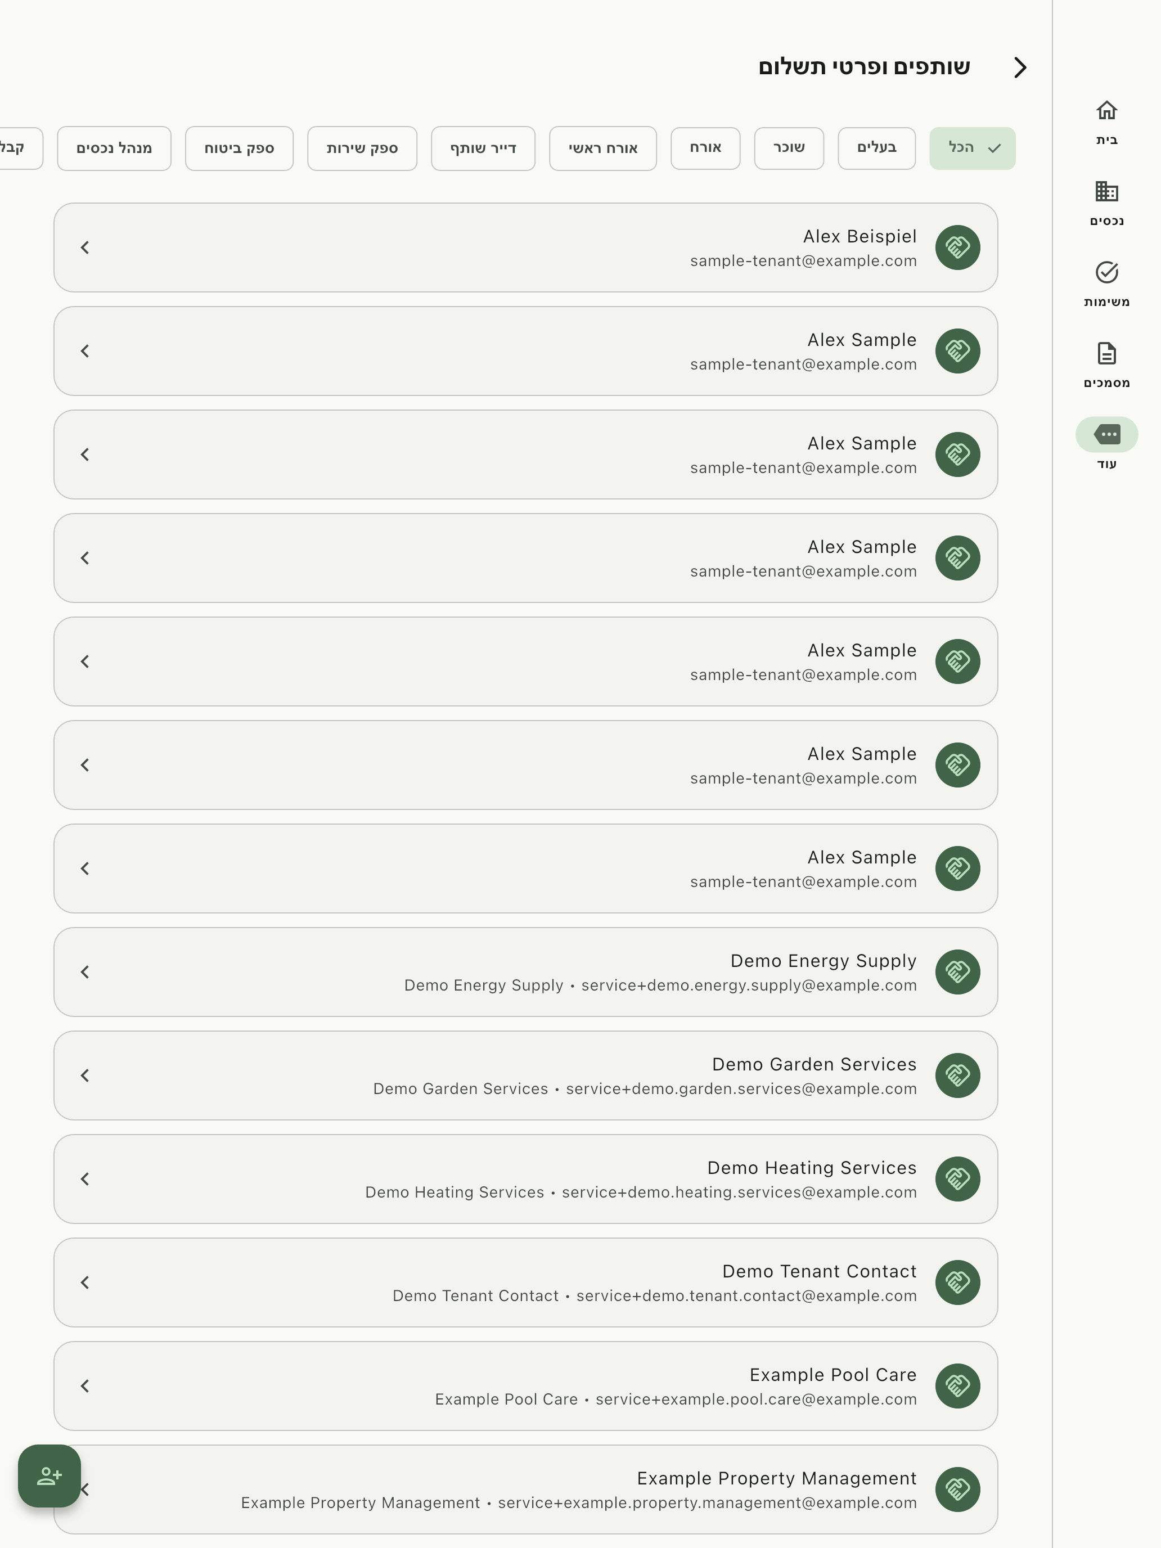Click the add partner floating button
The height and width of the screenshot is (1548, 1161).
[49, 1476]
